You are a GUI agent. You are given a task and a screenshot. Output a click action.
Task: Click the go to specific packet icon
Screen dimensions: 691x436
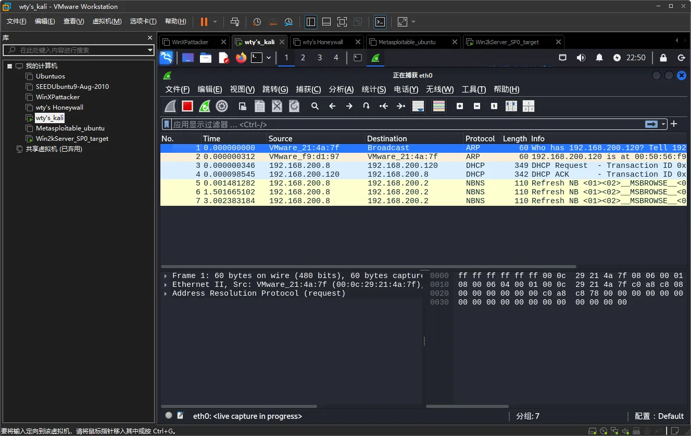tap(367, 106)
